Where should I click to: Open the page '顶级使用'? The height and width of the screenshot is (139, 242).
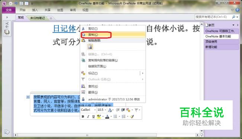pyautogui.click(x=221, y=42)
